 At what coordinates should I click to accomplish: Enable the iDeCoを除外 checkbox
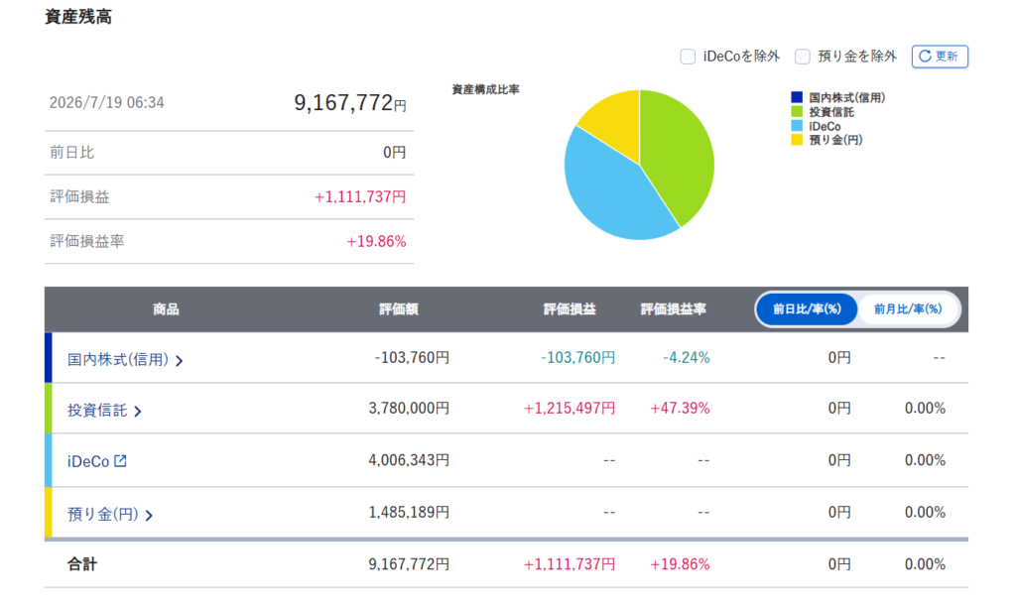pyautogui.click(x=688, y=57)
